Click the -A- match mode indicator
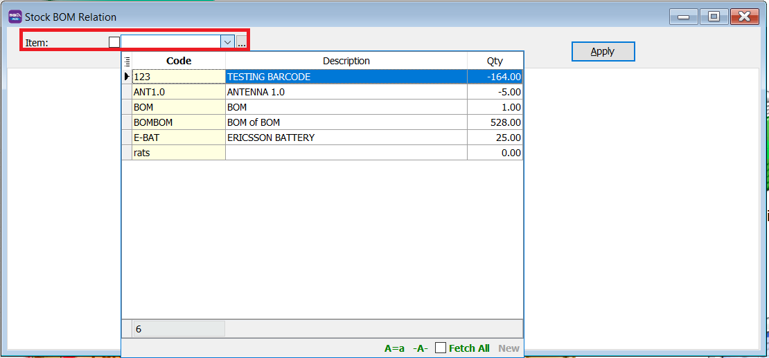769x358 pixels. [420, 348]
